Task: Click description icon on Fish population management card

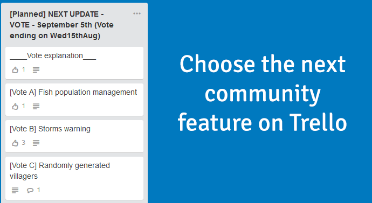Action: coord(36,107)
